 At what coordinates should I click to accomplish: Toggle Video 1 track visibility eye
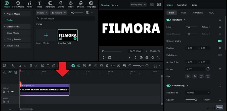coord(12,92)
